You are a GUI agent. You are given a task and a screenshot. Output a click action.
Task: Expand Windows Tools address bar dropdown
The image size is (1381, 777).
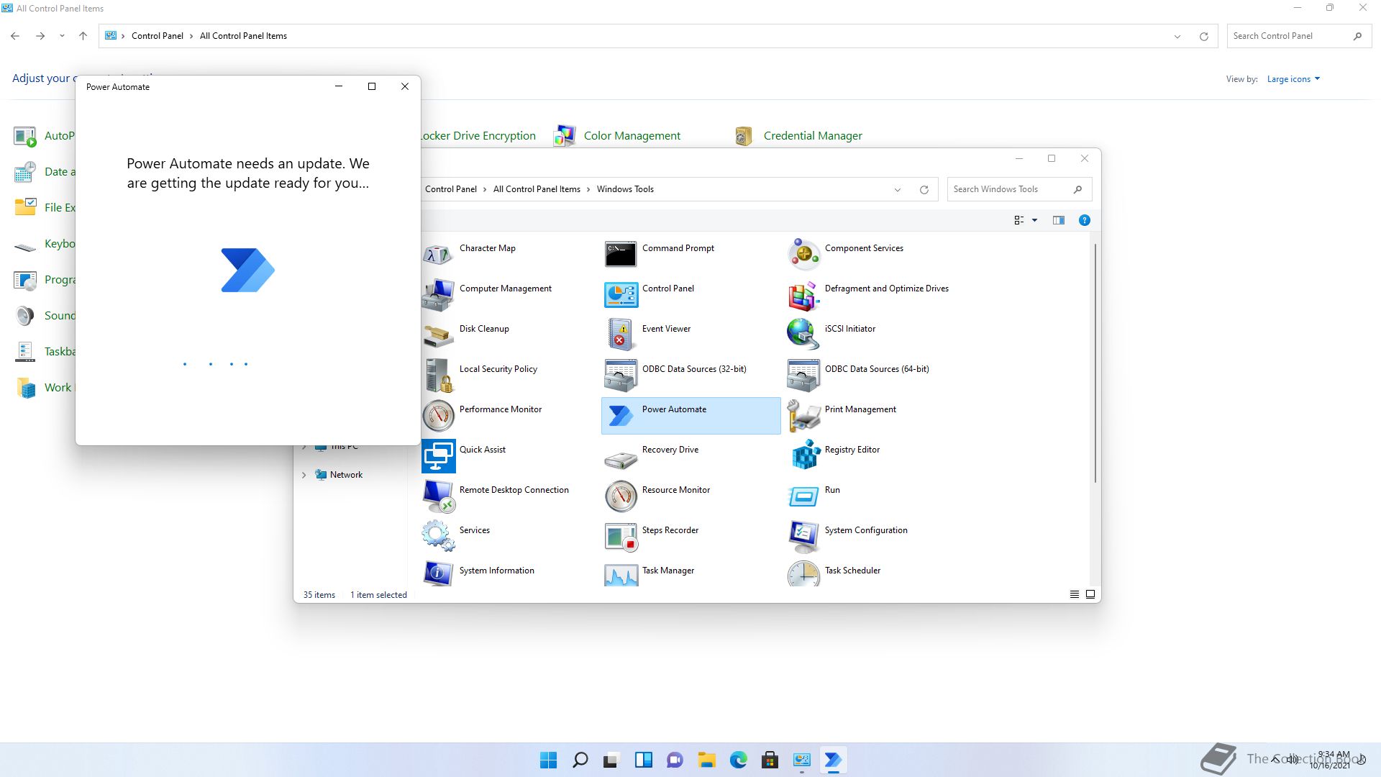(897, 190)
